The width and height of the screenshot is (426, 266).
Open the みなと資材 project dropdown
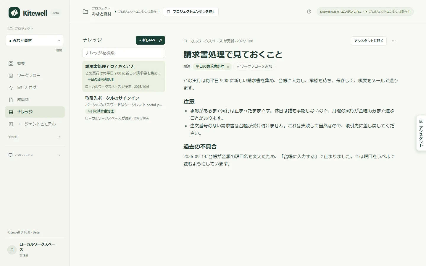click(x=35, y=40)
